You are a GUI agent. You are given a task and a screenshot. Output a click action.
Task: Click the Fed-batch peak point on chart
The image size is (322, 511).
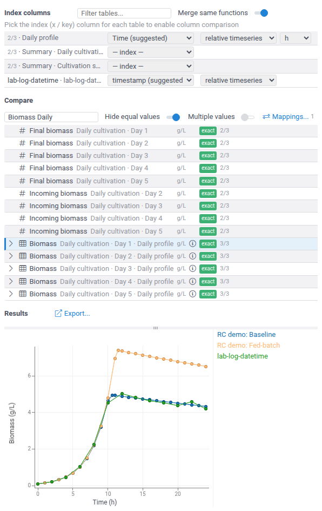click(x=118, y=350)
